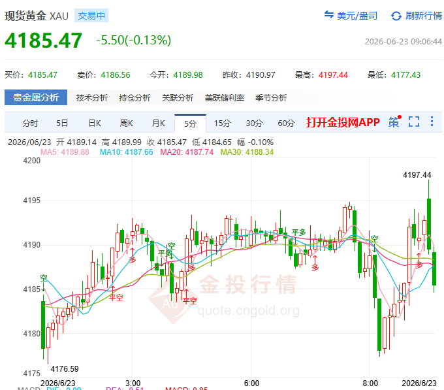Viewport: 444px width, 390px height.
Task: Click the 最高 4197.44 value
Action: coord(333,75)
